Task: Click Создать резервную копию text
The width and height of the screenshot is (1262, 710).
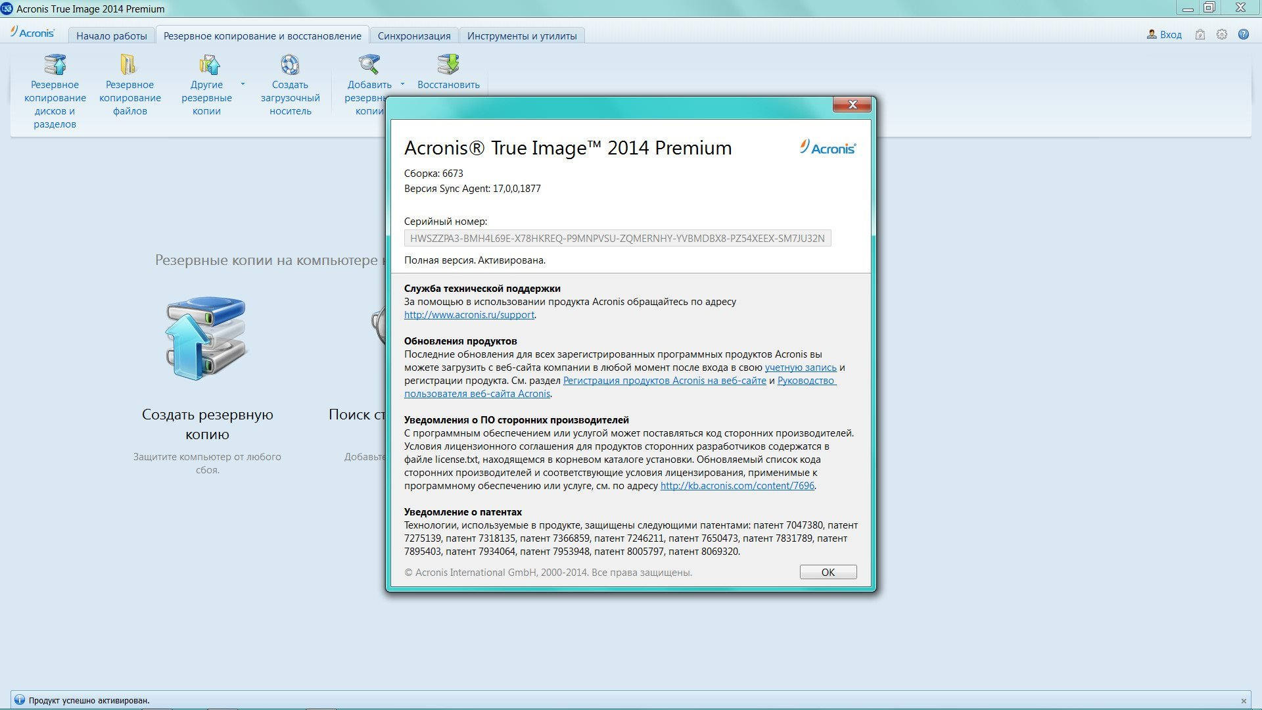Action: point(207,424)
